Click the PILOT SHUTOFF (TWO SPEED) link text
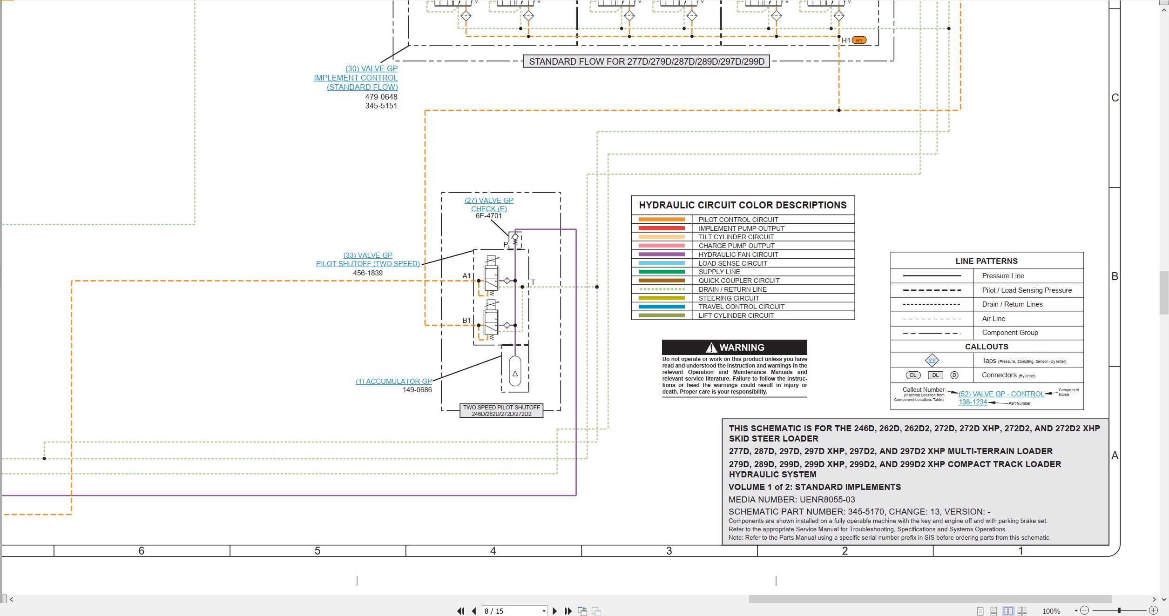The image size is (1169, 616). (x=368, y=263)
